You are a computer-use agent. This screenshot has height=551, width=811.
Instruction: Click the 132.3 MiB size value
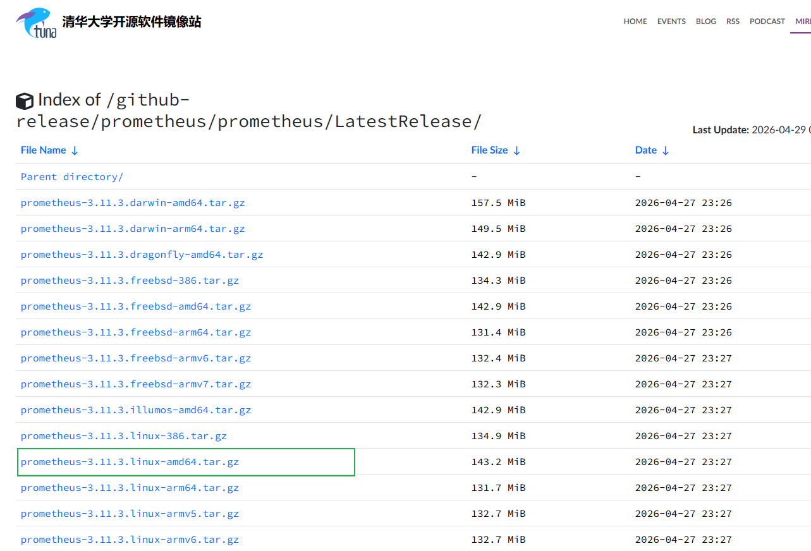click(498, 384)
